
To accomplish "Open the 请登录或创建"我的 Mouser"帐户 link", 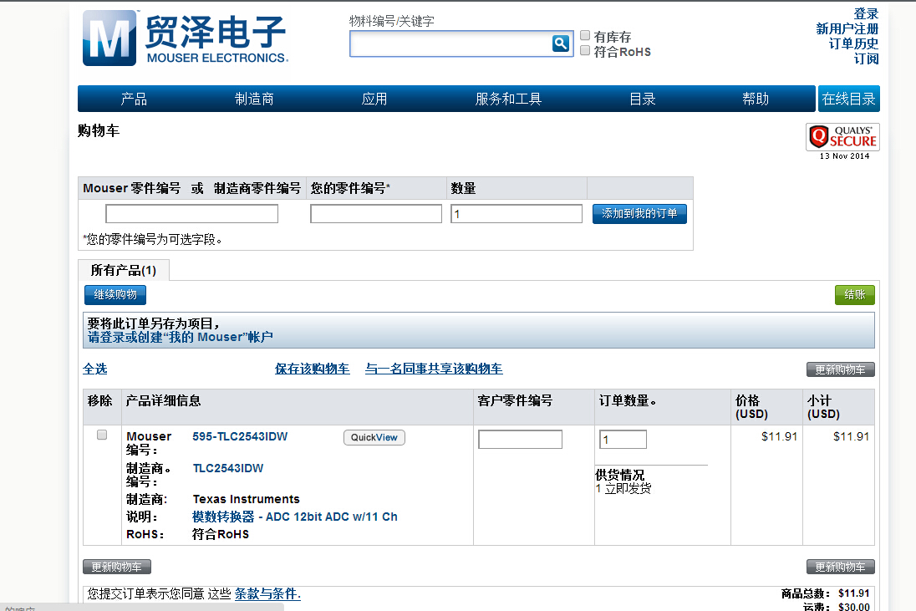I will pyautogui.click(x=181, y=337).
